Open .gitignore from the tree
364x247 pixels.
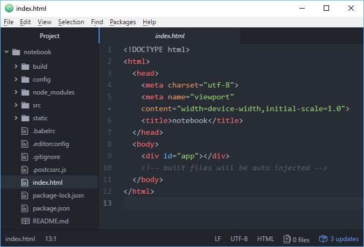47,157
